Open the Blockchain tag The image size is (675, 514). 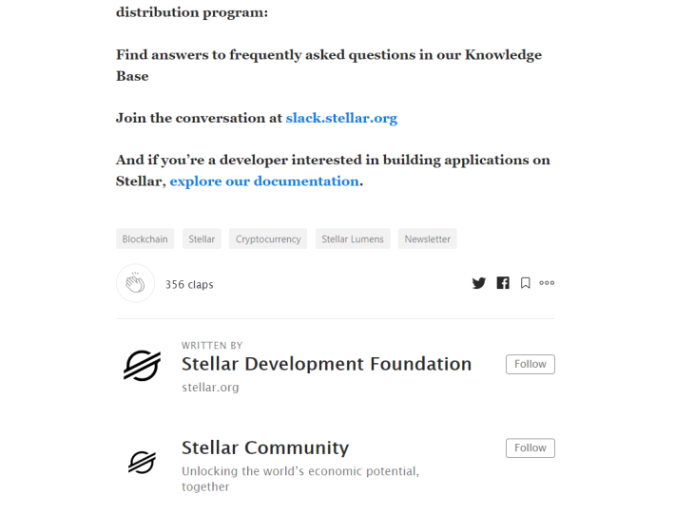click(145, 238)
